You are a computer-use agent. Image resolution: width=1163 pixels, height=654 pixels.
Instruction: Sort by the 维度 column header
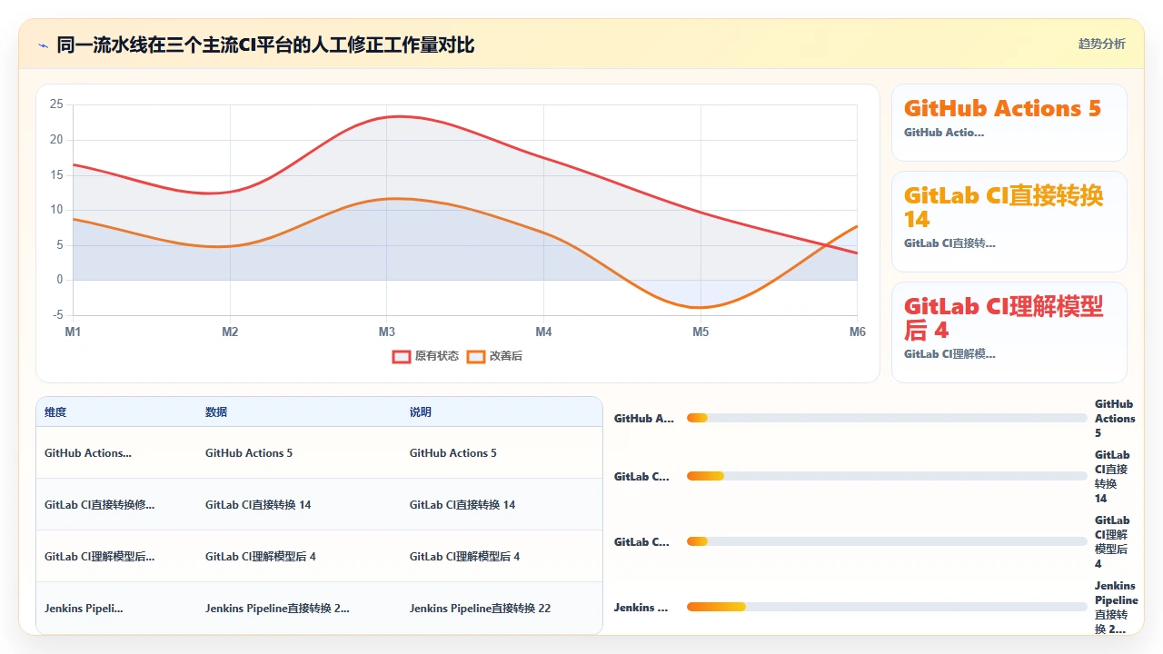pos(55,412)
